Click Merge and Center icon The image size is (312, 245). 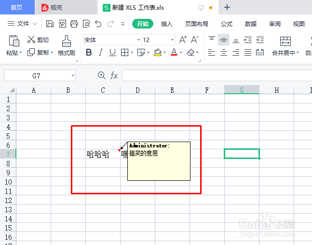[x=285, y=41]
